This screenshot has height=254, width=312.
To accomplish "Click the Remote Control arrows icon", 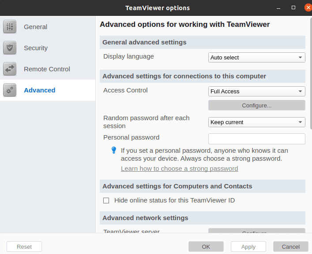I will click(x=10, y=69).
